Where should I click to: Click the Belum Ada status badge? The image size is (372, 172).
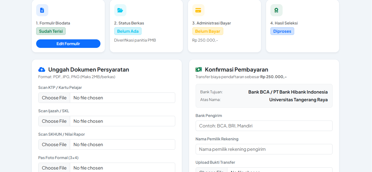128,31
